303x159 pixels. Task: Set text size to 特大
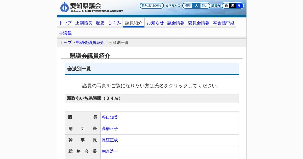[205, 6]
